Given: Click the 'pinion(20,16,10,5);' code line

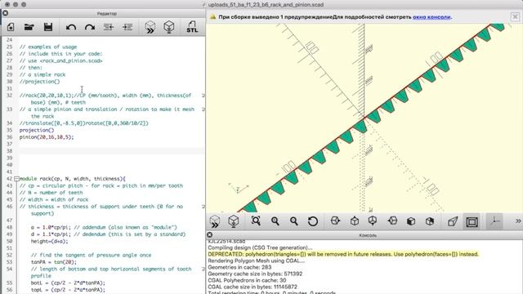Looking at the screenshot, I should tap(47, 137).
